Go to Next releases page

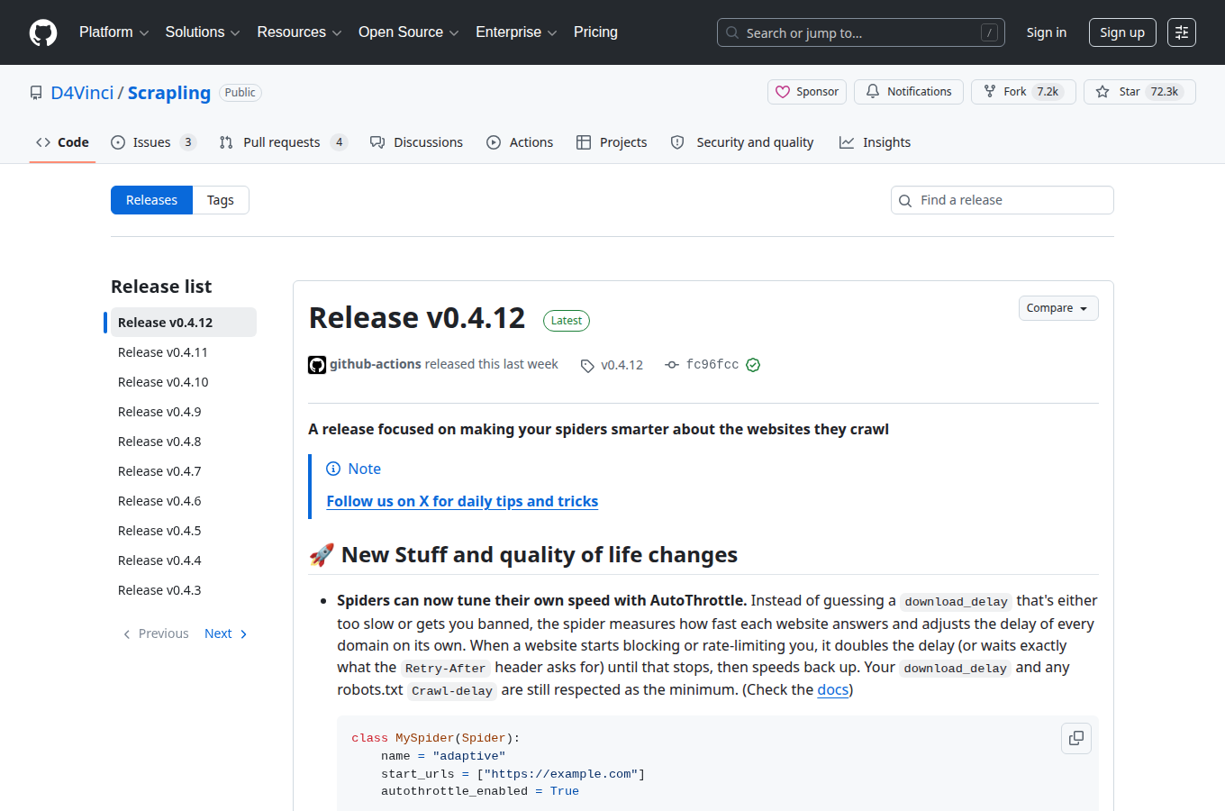[x=225, y=633]
